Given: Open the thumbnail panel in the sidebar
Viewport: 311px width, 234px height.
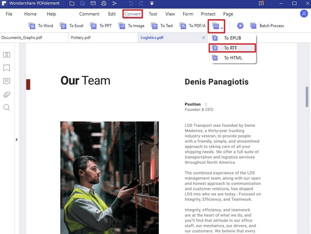Looking at the screenshot, I should tap(7, 55).
